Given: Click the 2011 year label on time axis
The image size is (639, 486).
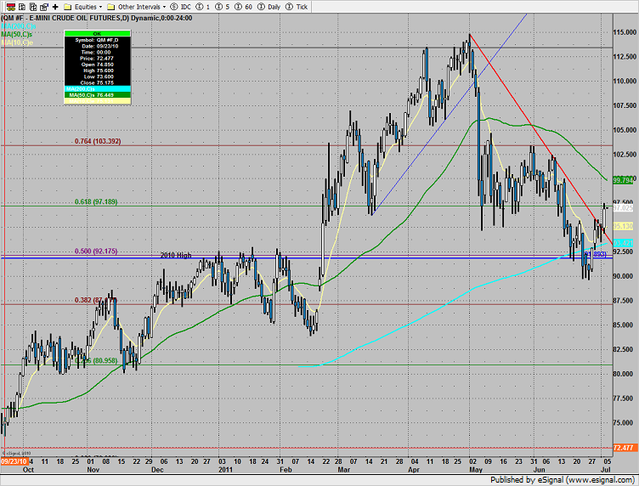Looking at the screenshot, I should click(225, 470).
